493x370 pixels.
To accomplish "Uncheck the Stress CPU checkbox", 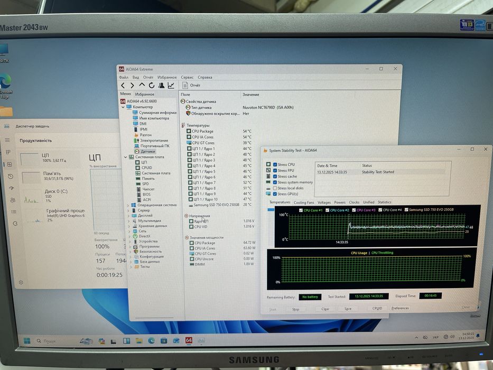I will point(275,164).
